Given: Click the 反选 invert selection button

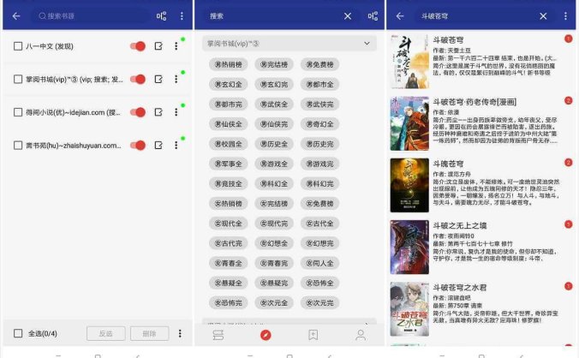Looking at the screenshot, I should click(x=106, y=334).
